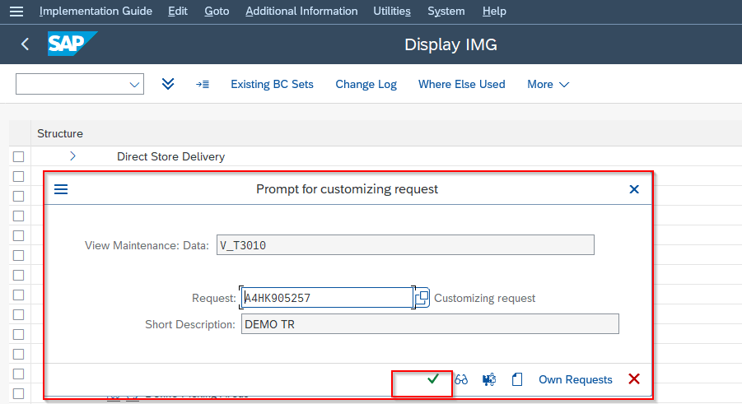Click the View Maintenance Data field
The width and height of the screenshot is (742, 404).
tap(405, 245)
